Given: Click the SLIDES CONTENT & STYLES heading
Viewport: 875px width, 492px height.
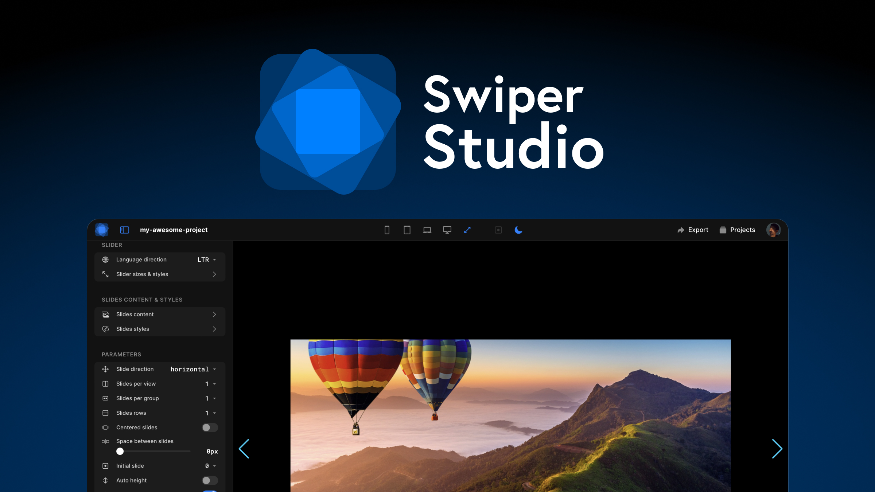Looking at the screenshot, I should click(x=142, y=300).
